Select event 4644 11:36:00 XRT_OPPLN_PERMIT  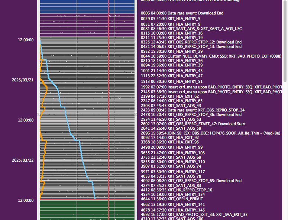pos(172,199)
